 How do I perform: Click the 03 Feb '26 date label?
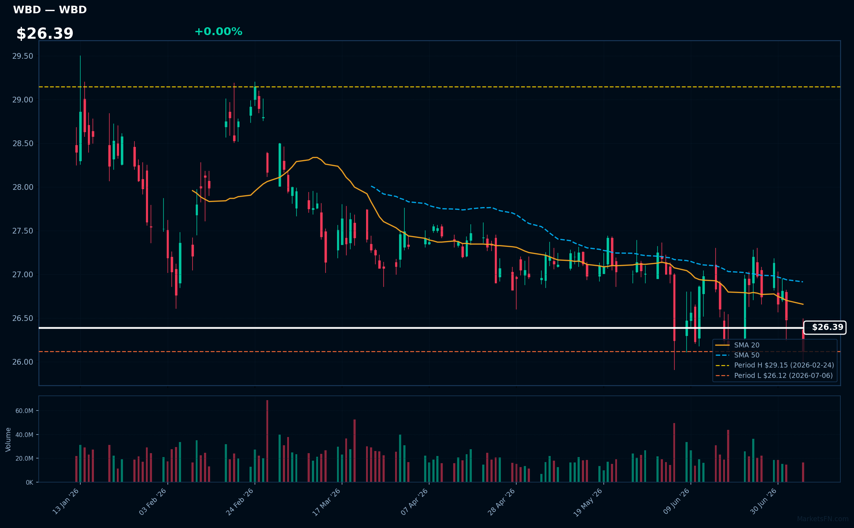tap(153, 501)
